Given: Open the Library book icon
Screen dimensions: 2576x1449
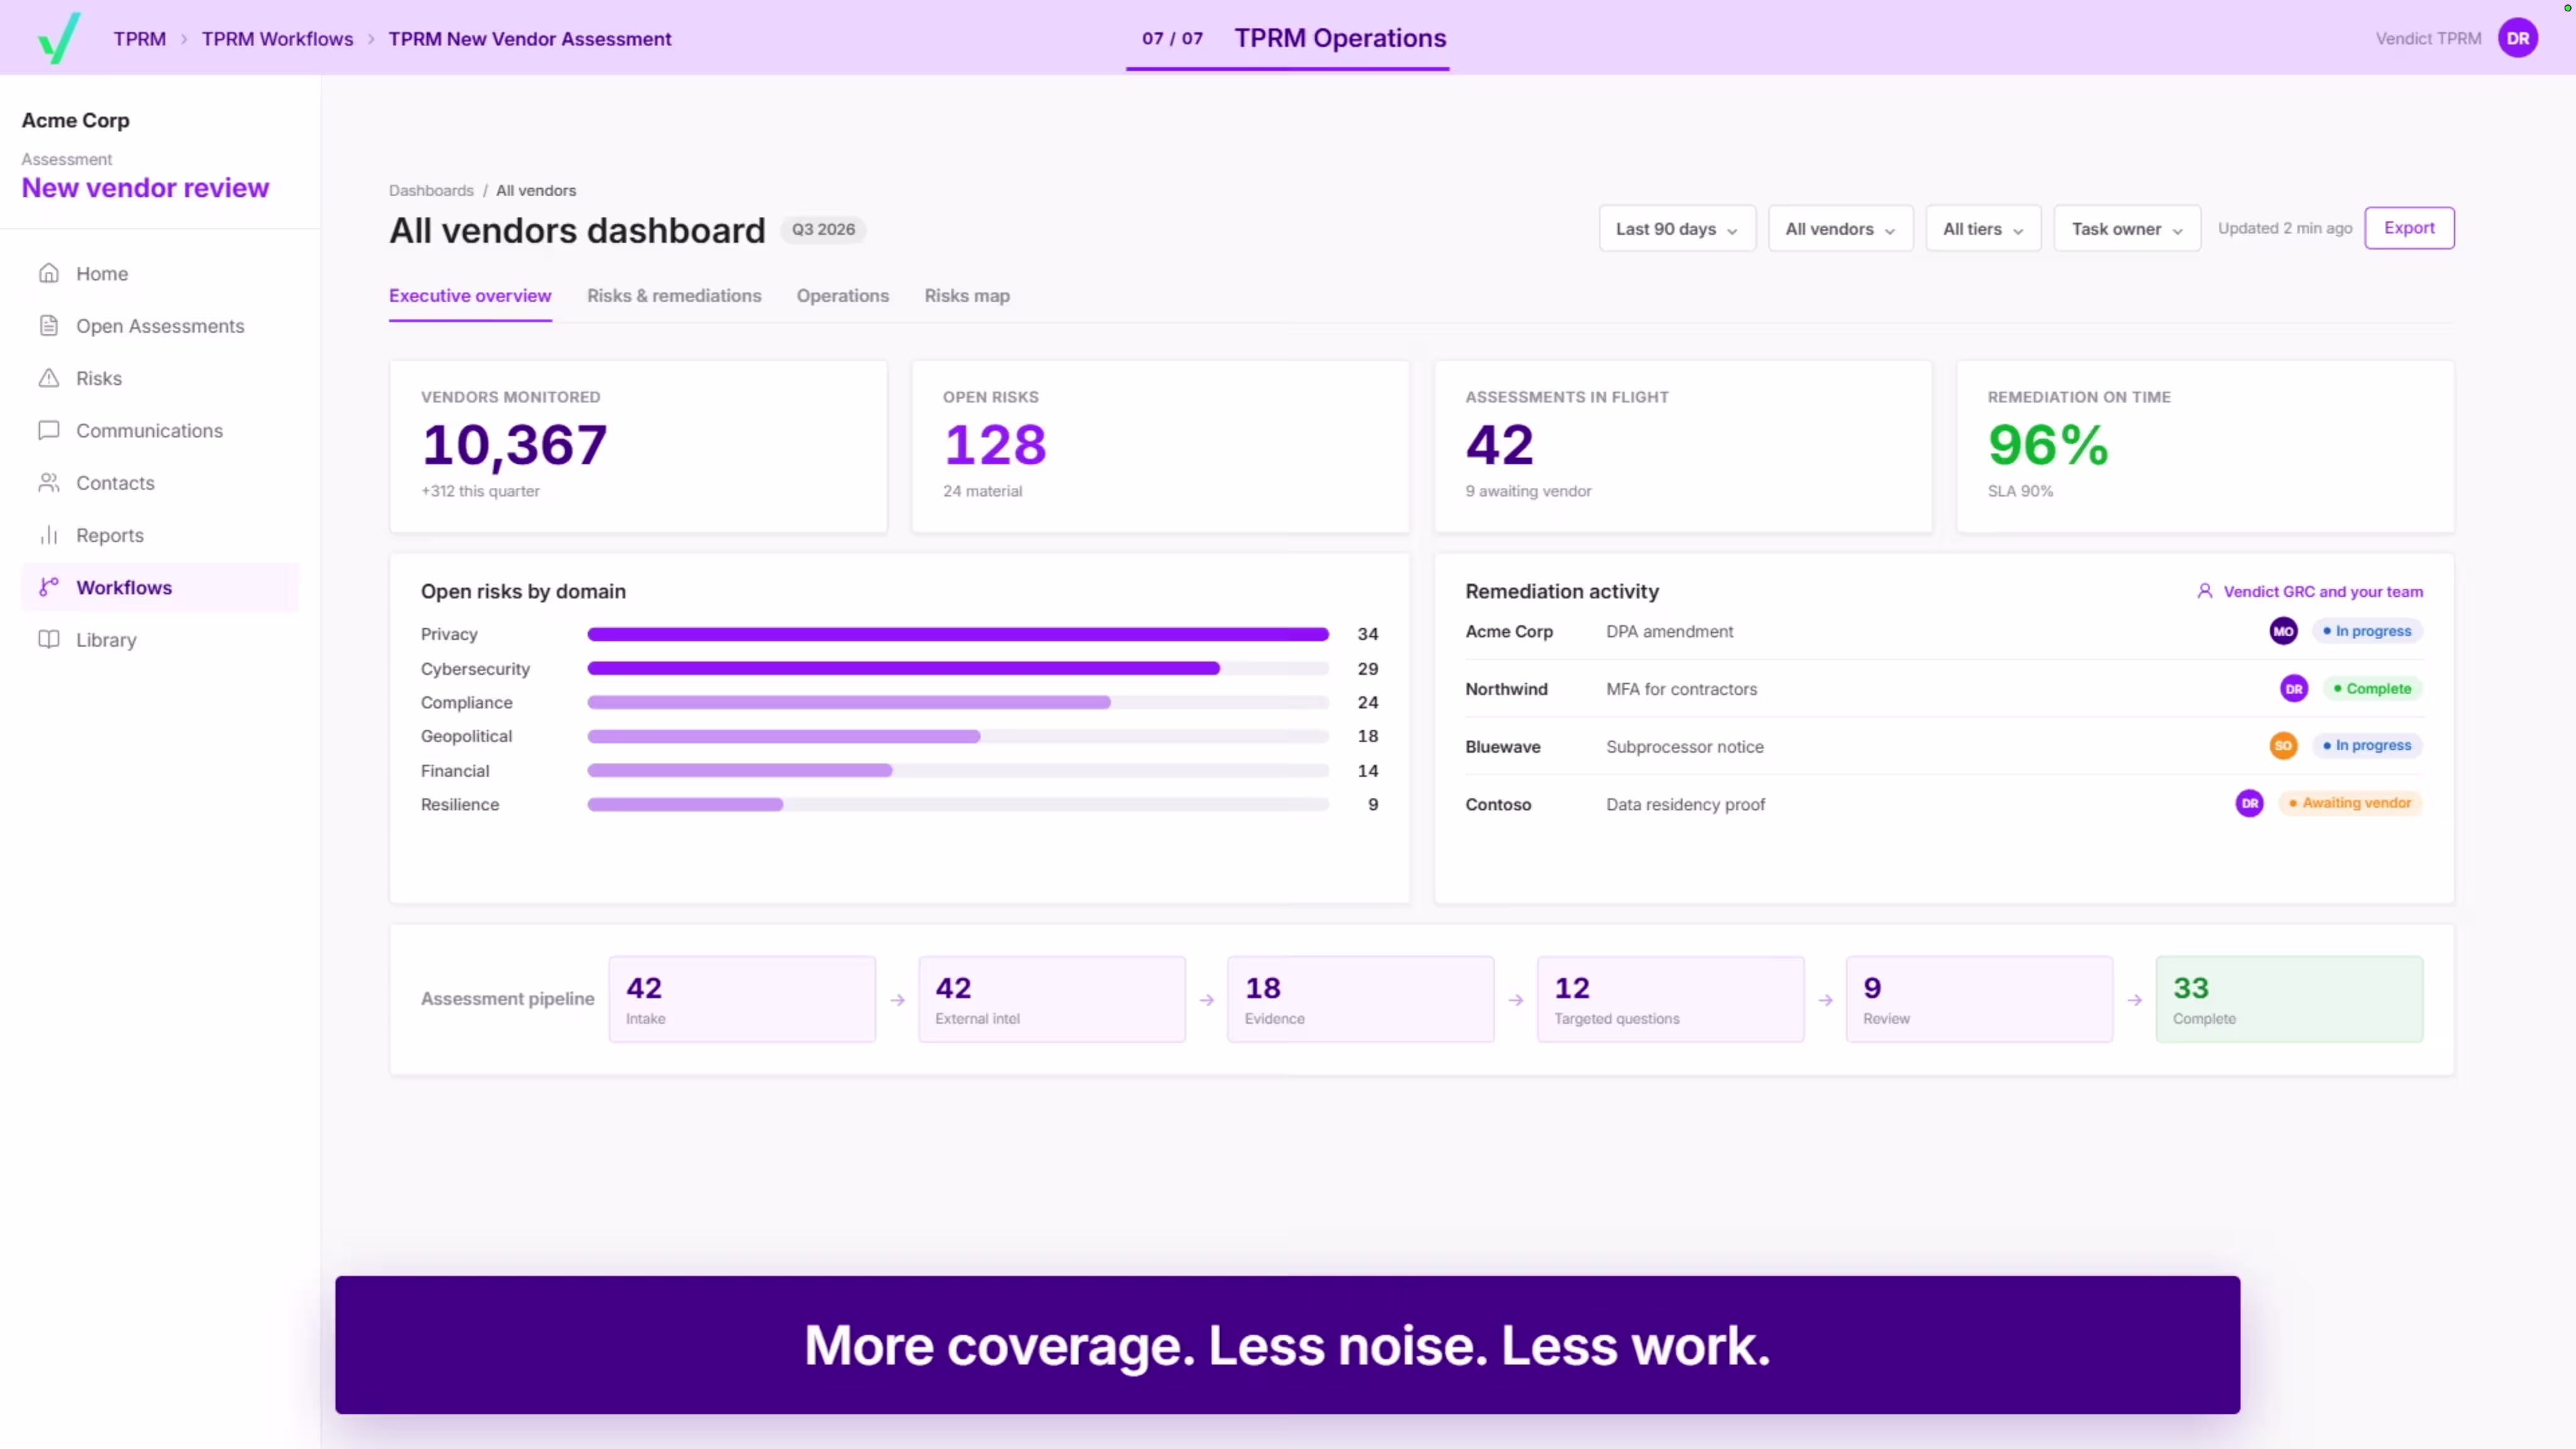Looking at the screenshot, I should coord(49,639).
